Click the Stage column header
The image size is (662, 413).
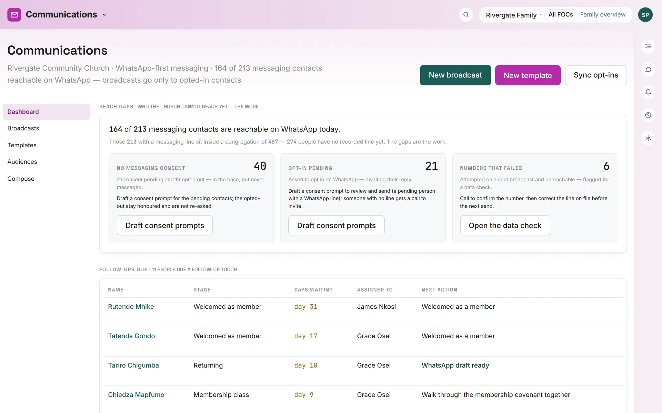click(202, 290)
